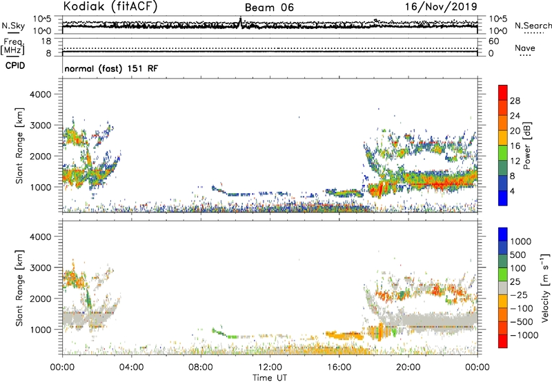Click the red bottom segment of the Velocity color bar

click(503, 341)
